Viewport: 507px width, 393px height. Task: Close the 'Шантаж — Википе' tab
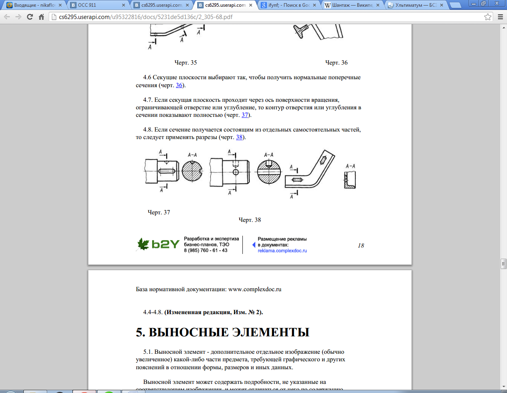click(x=378, y=5)
